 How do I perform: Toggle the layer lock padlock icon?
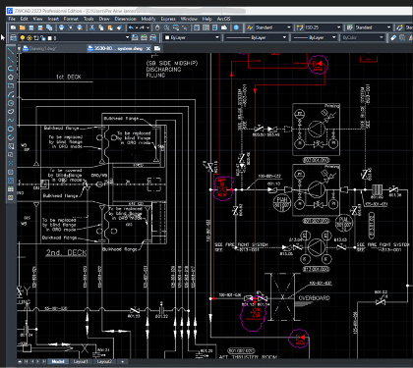pos(43,38)
